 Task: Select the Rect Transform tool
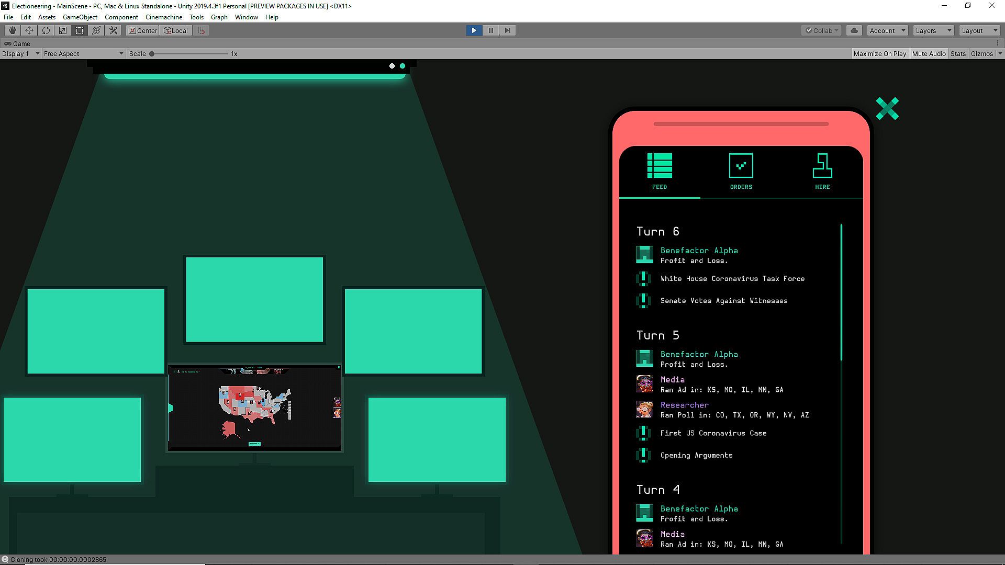[80, 30]
